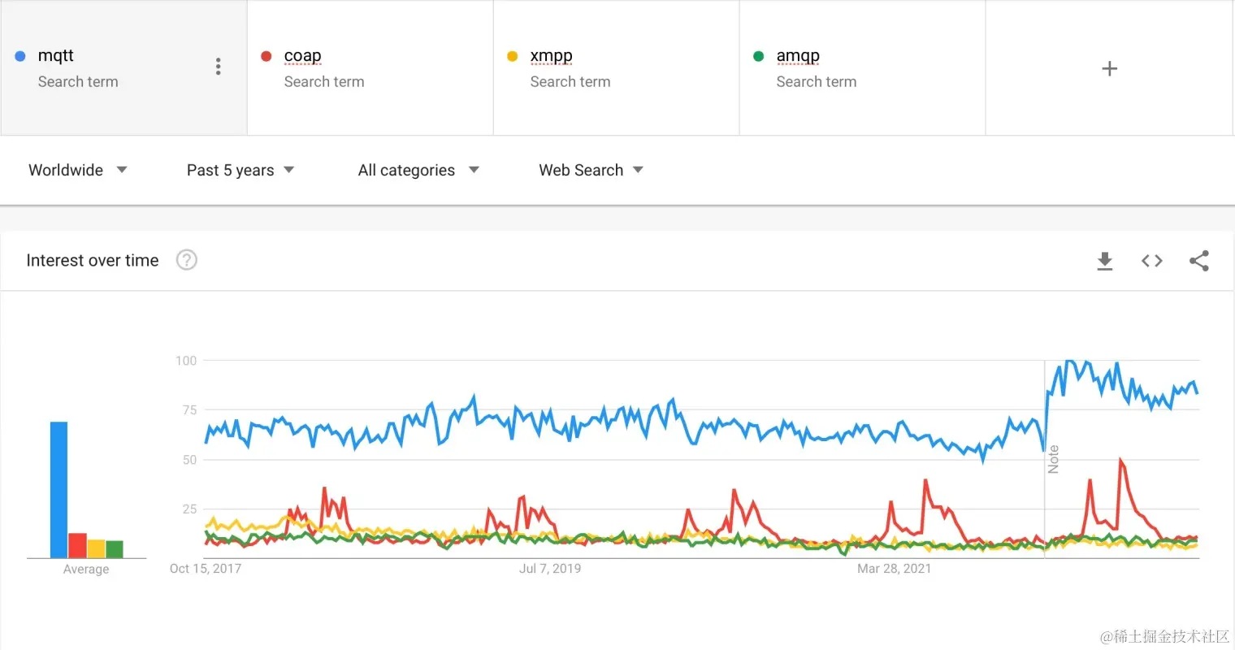Screen dimensions: 1235x650
Task: Share the interest over time chart
Action: 1198,261
